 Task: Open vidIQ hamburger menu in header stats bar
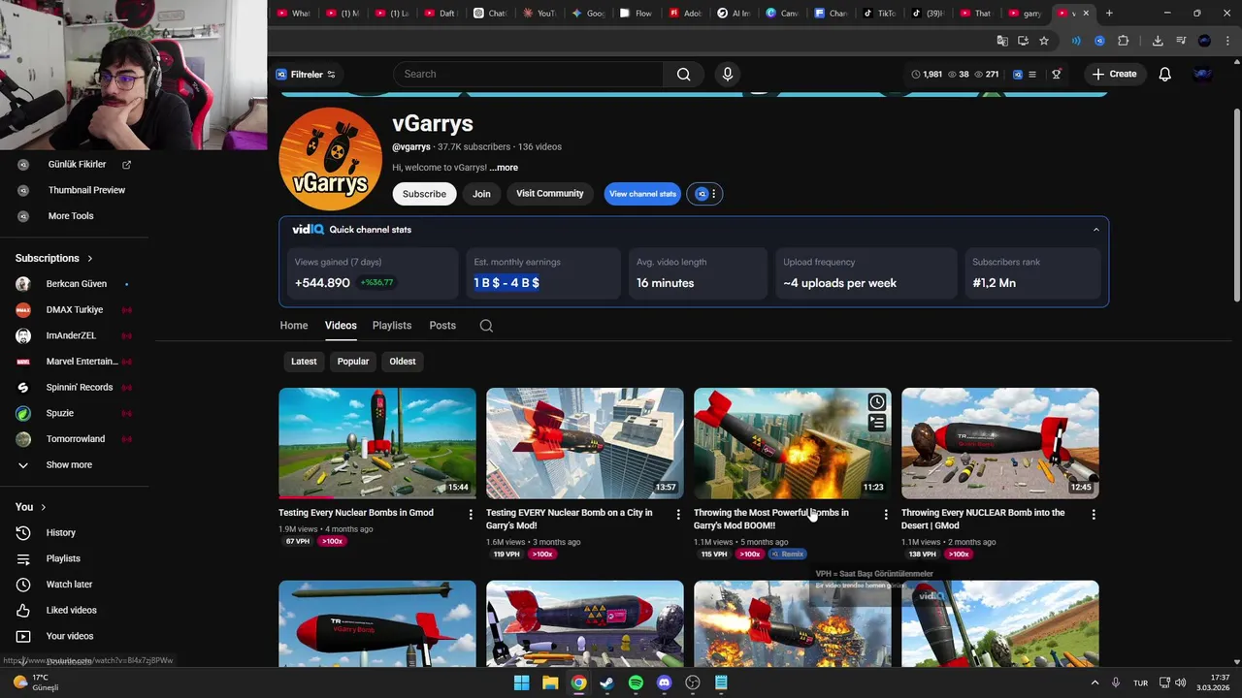point(1031,74)
